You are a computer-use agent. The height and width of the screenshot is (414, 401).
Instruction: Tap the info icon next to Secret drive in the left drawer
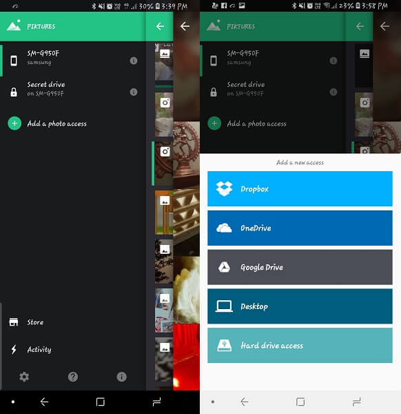pos(134,92)
